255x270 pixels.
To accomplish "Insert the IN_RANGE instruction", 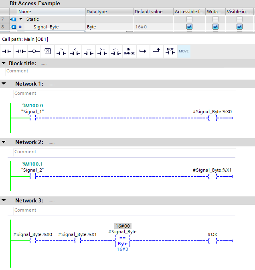I will [x=129, y=51].
